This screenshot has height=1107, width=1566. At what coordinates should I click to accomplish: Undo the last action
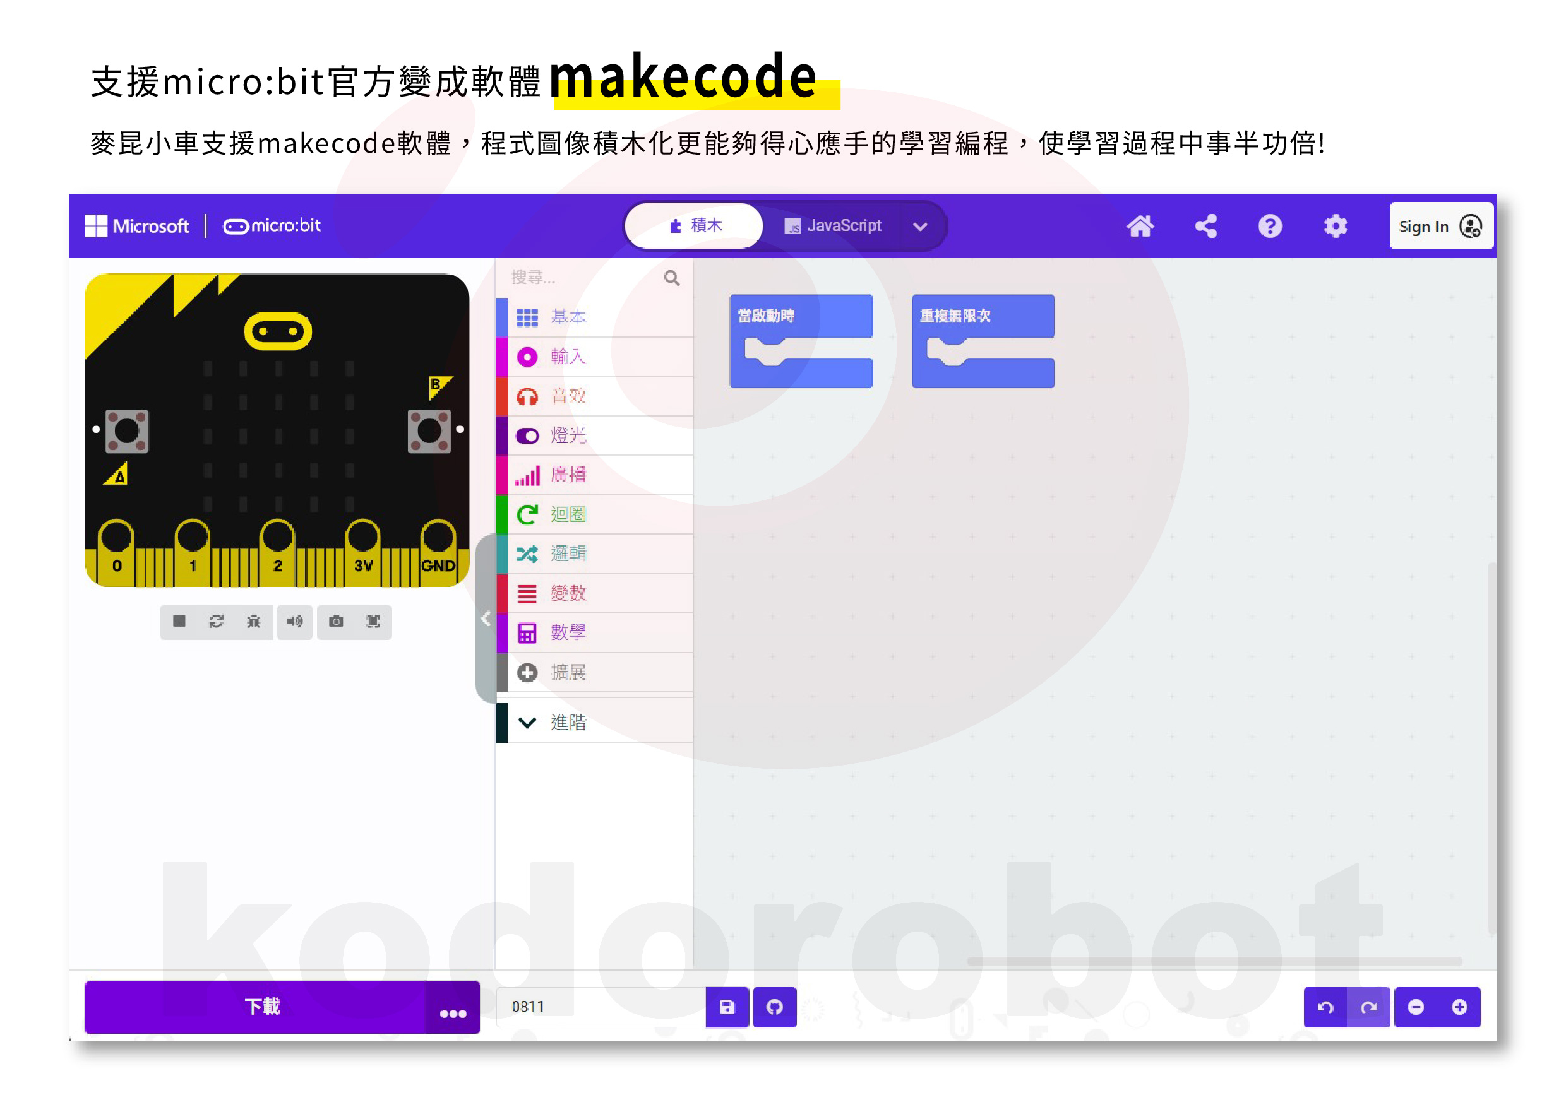pos(1325,1006)
